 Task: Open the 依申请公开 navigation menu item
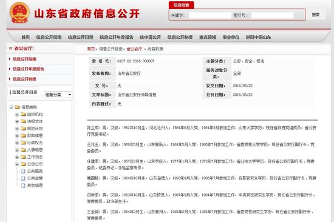click(x=150, y=37)
